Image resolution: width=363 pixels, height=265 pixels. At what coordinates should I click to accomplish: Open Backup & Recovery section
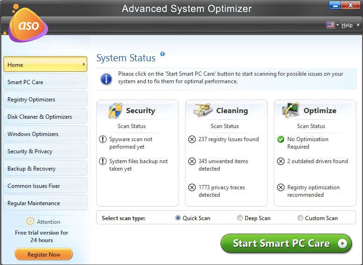click(45, 168)
